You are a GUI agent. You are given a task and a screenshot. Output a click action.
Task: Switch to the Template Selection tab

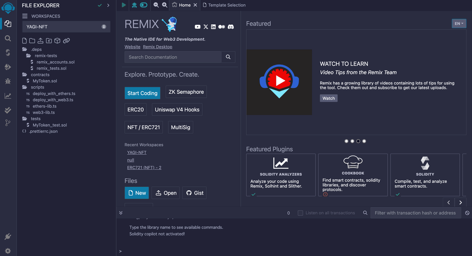224,5
